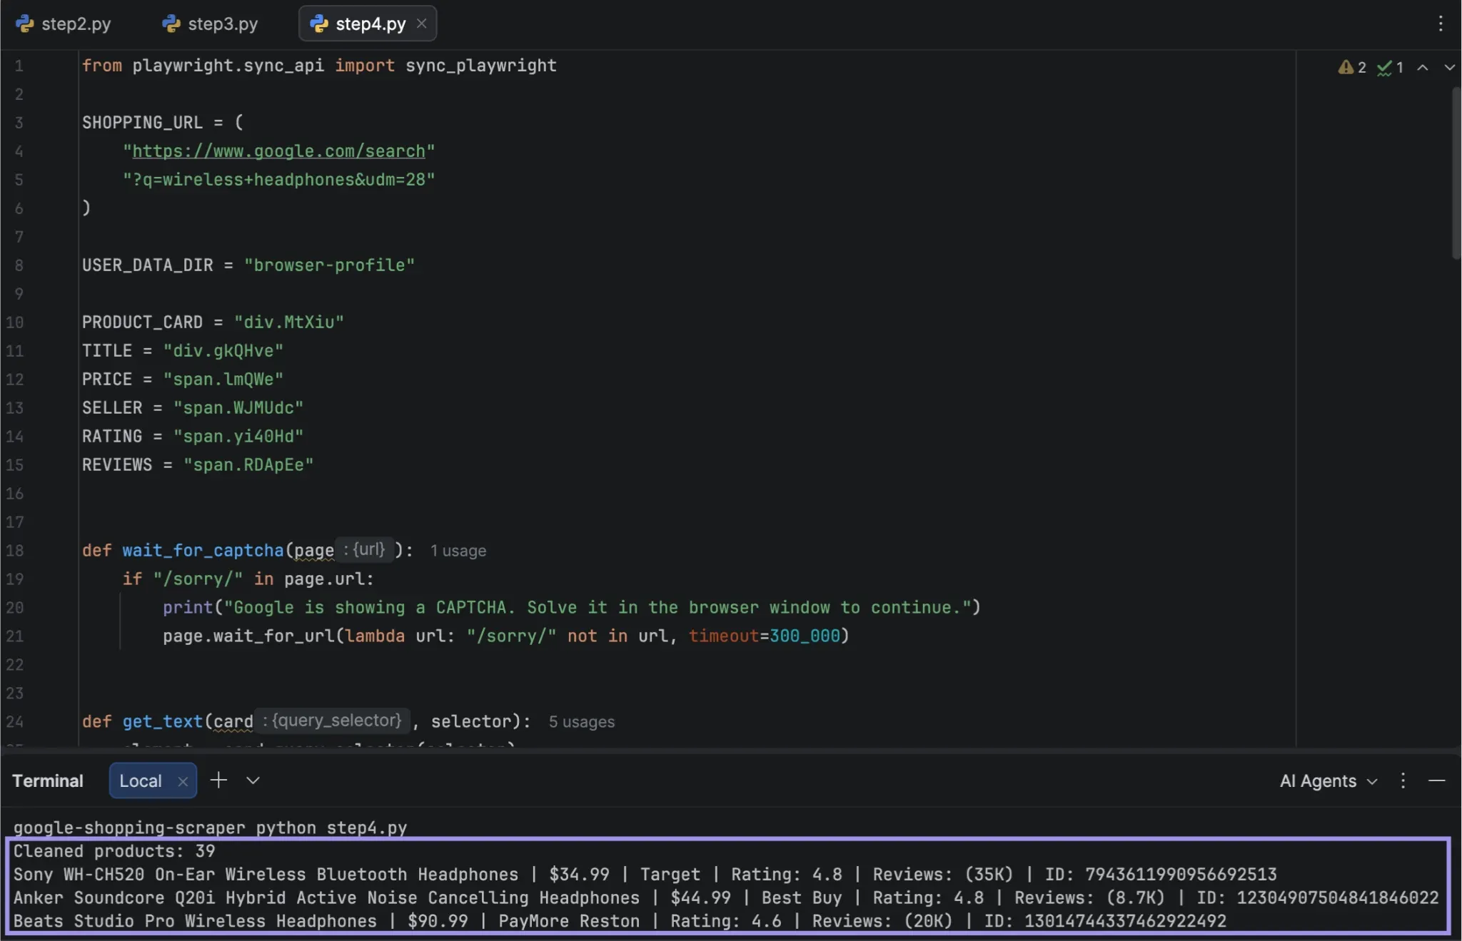The image size is (1462, 941).
Task: Click the Anker Soundcore Q20i output line
Action: tap(726, 898)
